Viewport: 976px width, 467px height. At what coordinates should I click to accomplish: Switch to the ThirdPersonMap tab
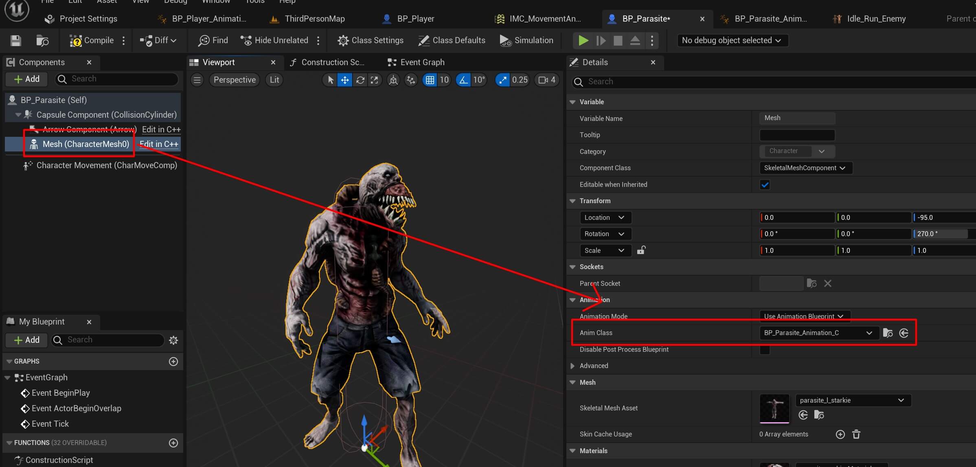click(x=308, y=19)
